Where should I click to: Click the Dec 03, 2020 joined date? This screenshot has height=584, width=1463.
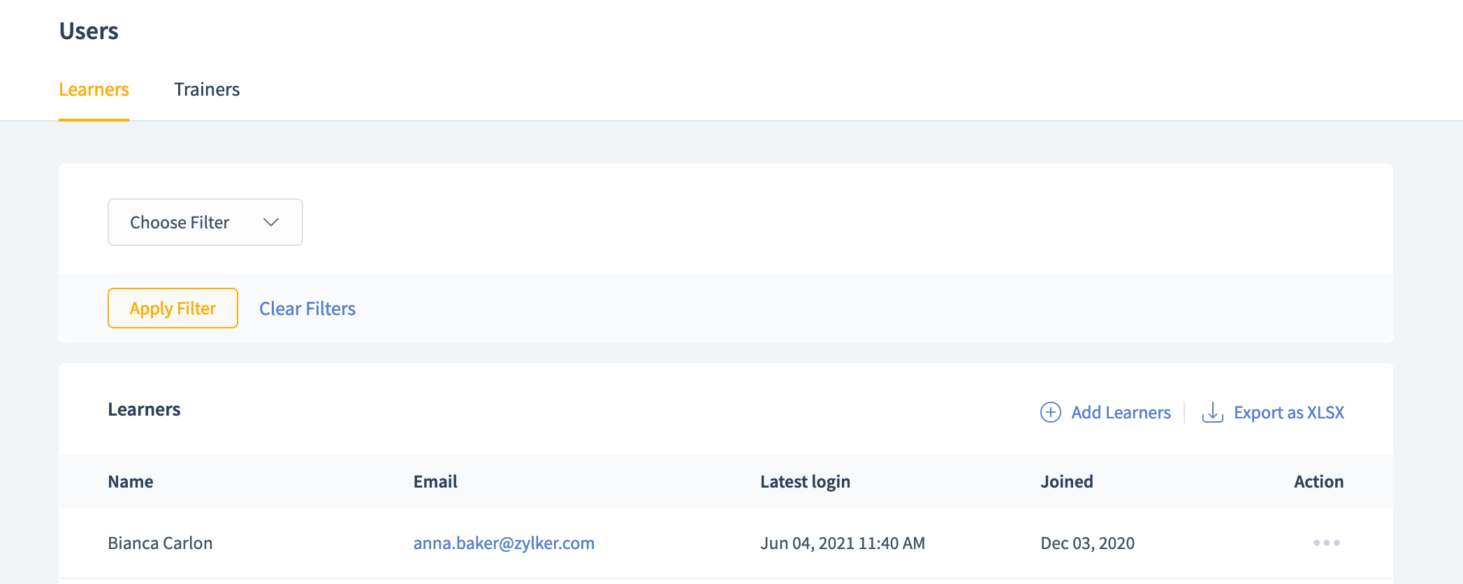tap(1087, 543)
